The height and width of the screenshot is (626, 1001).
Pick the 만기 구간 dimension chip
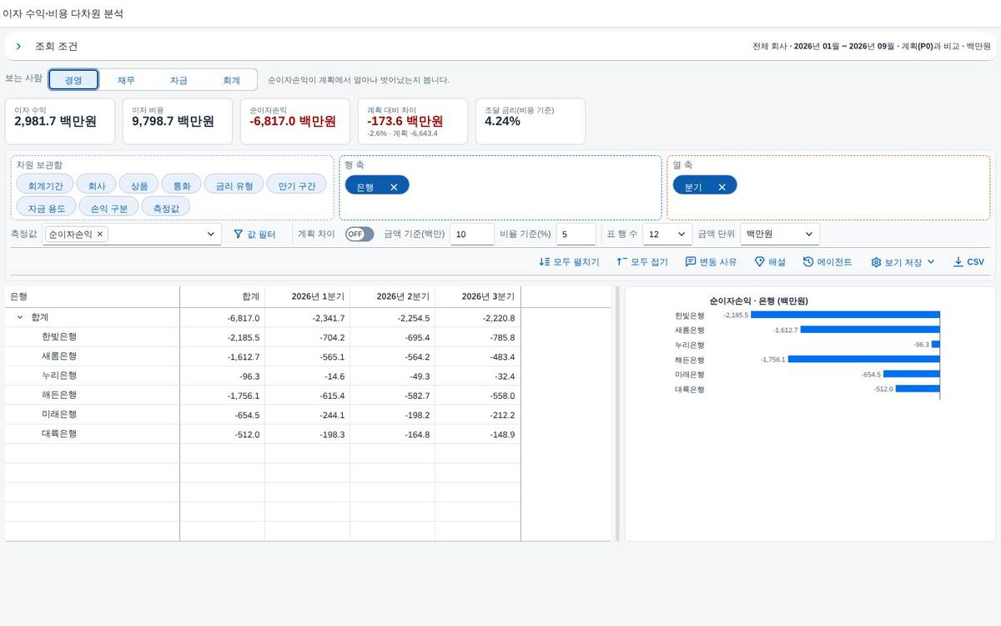297,185
